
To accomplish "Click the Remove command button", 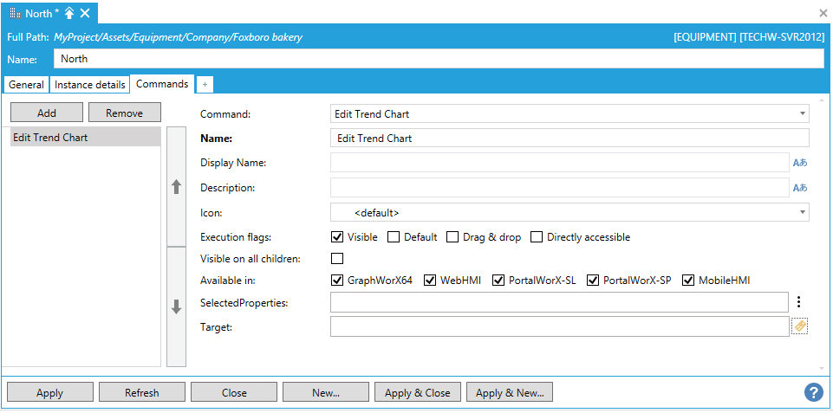I will (125, 113).
